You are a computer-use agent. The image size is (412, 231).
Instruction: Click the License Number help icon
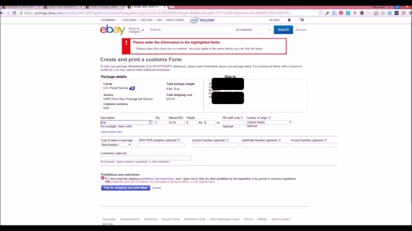(x=227, y=140)
